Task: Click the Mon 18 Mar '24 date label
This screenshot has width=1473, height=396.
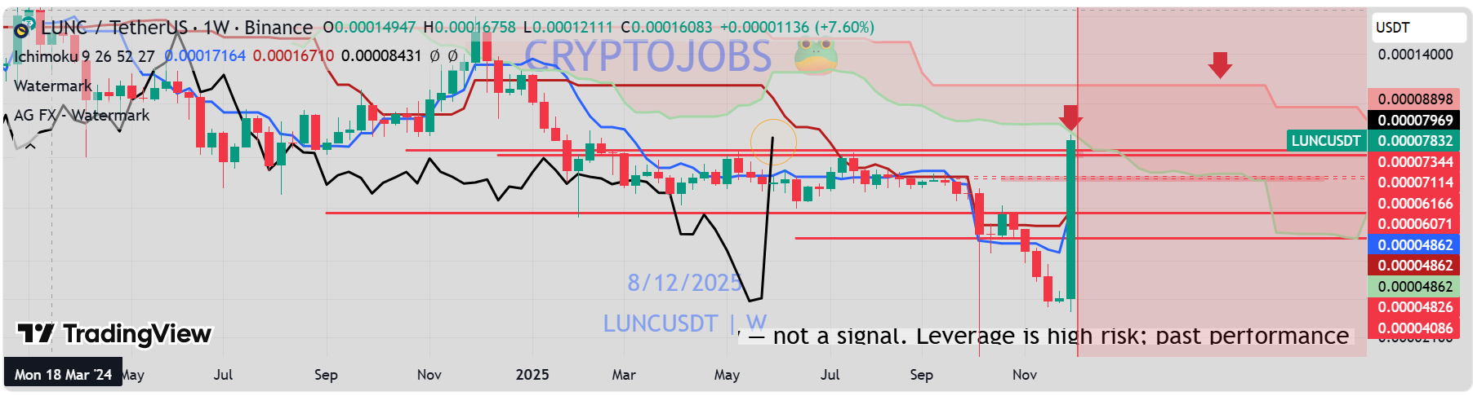Action: 63,375
